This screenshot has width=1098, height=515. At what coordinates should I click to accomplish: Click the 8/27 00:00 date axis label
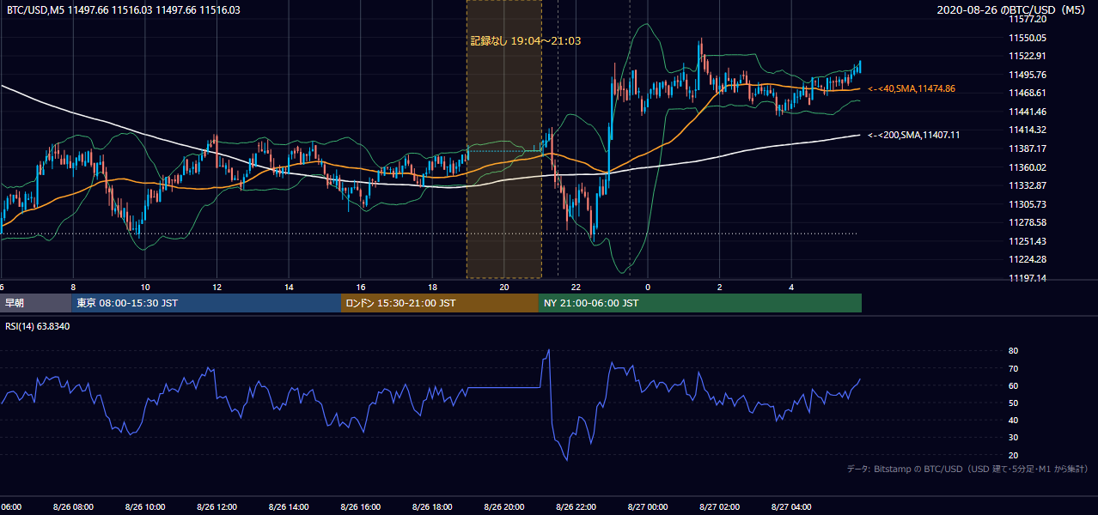(x=648, y=507)
